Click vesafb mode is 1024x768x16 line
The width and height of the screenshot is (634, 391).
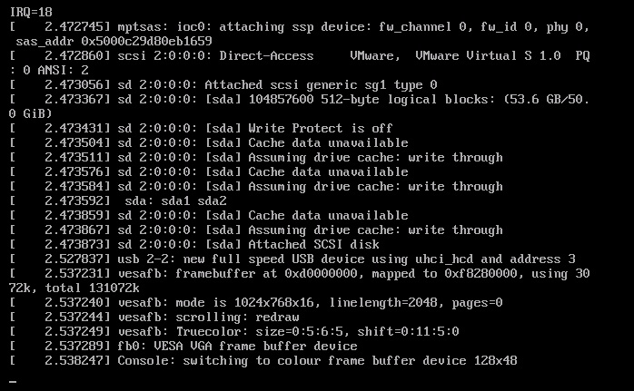tap(256, 303)
